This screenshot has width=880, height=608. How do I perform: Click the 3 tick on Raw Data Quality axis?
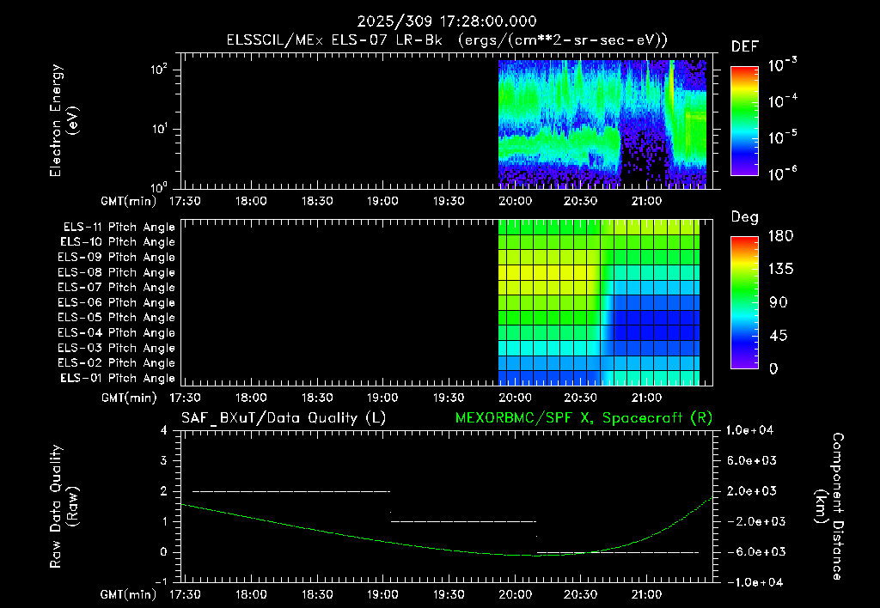(x=164, y=460)
